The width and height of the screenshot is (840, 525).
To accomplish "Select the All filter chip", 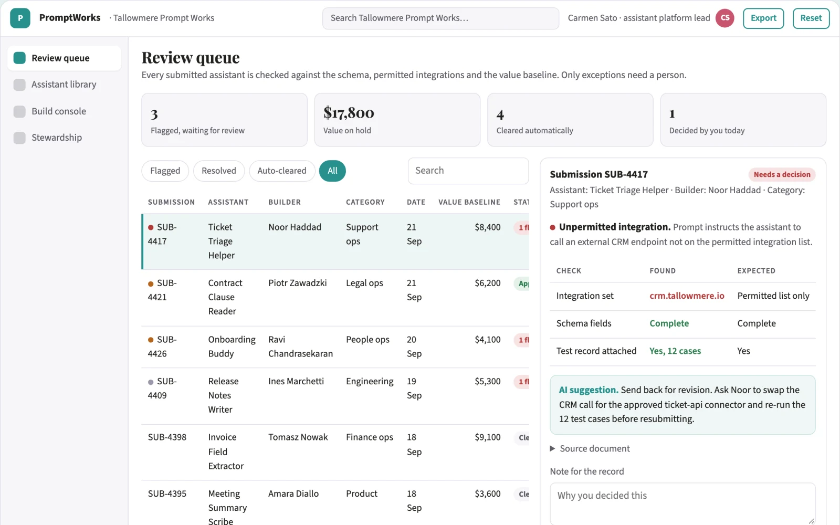I will click(332, 171).
